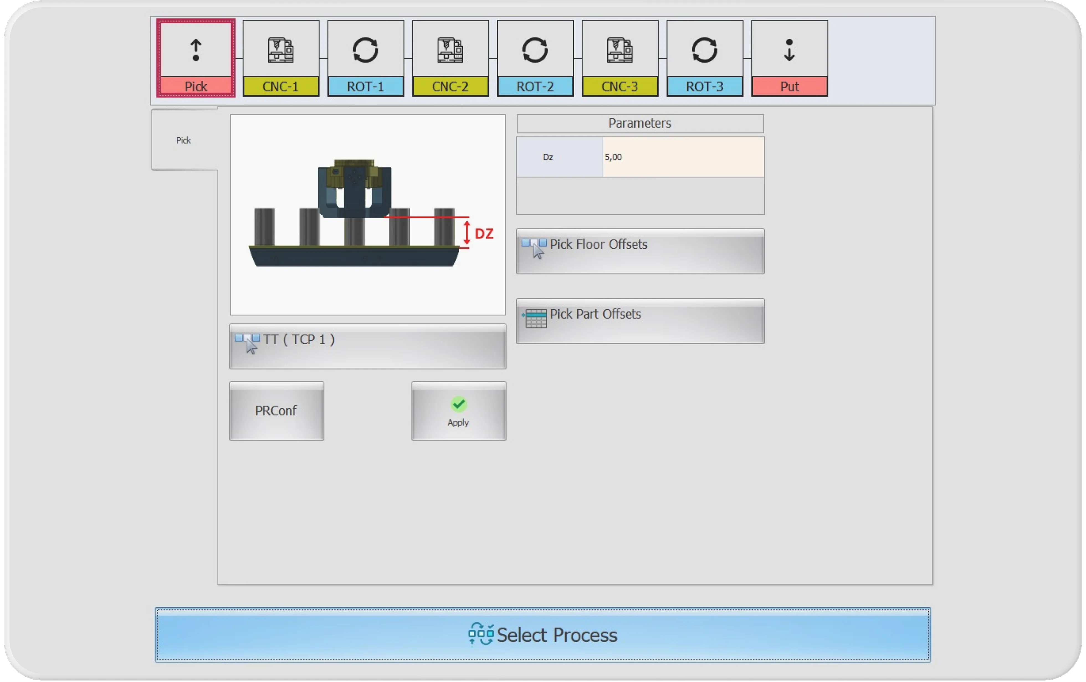Image resolution: width=1086 pixels, height=682 pixels.
Task: Open PRConf settings
Action: (276, 411)
